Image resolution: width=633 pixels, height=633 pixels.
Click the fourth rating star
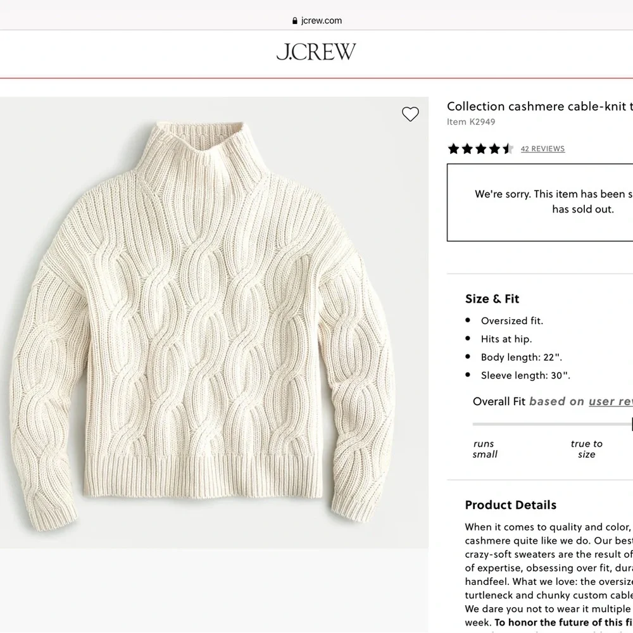[x=493, y=149]
